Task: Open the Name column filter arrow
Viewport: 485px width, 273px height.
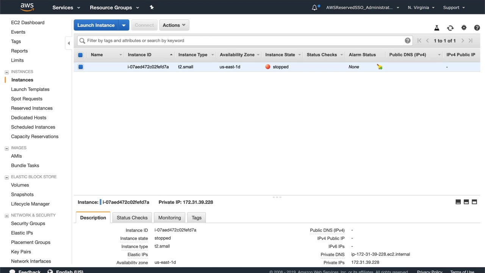Action: tap(121, 55)
